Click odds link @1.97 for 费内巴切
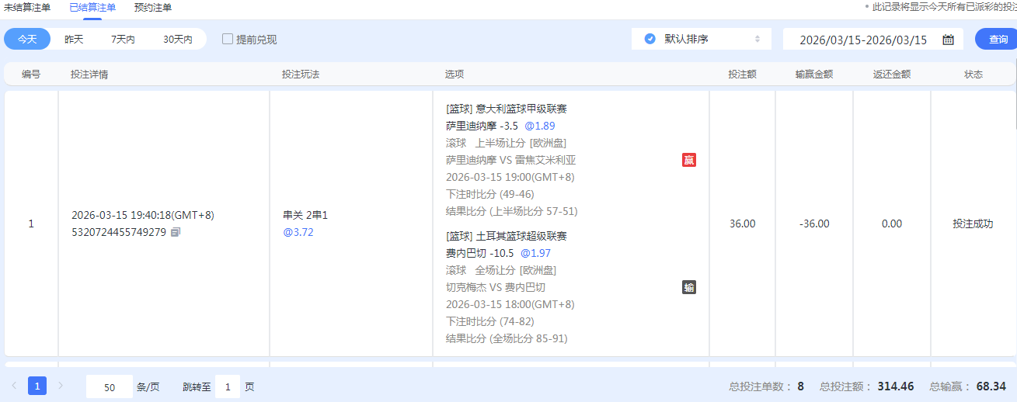Screen dimensions: 1017x402 [x=535, y=253]
